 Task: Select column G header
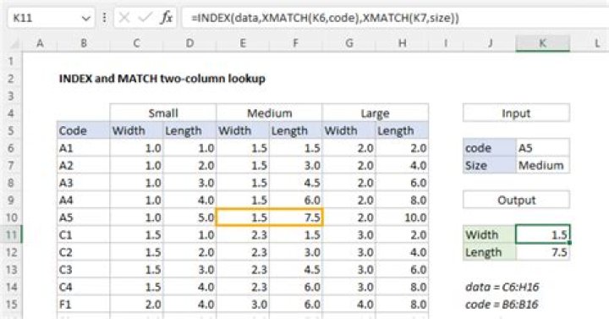348,43
